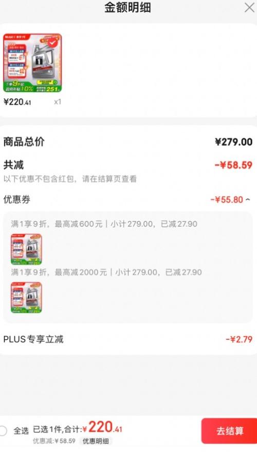The height and width of the screenshot is (452, 257).
Task: Click the -¥55.80 coupon discount amount
Action: coord(227,199)
